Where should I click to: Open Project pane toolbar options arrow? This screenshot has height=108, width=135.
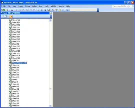51,17
